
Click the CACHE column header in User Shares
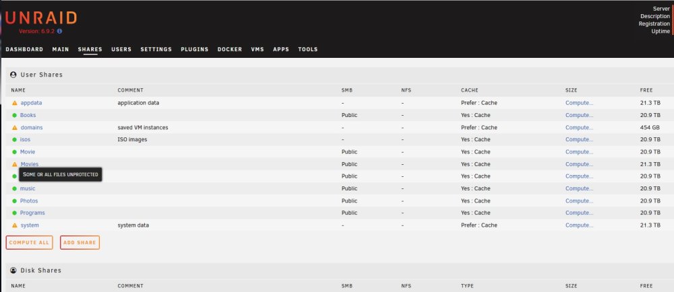coord(469,90)
